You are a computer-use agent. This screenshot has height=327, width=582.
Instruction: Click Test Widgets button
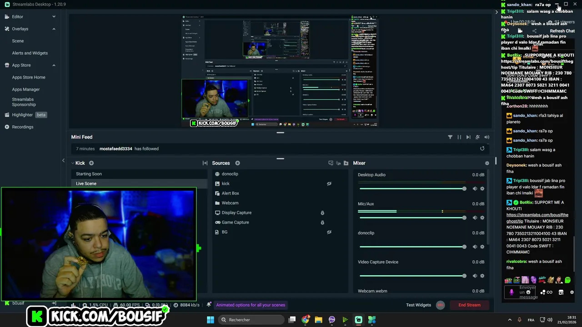pyautogui.click(x=418, y=305)
